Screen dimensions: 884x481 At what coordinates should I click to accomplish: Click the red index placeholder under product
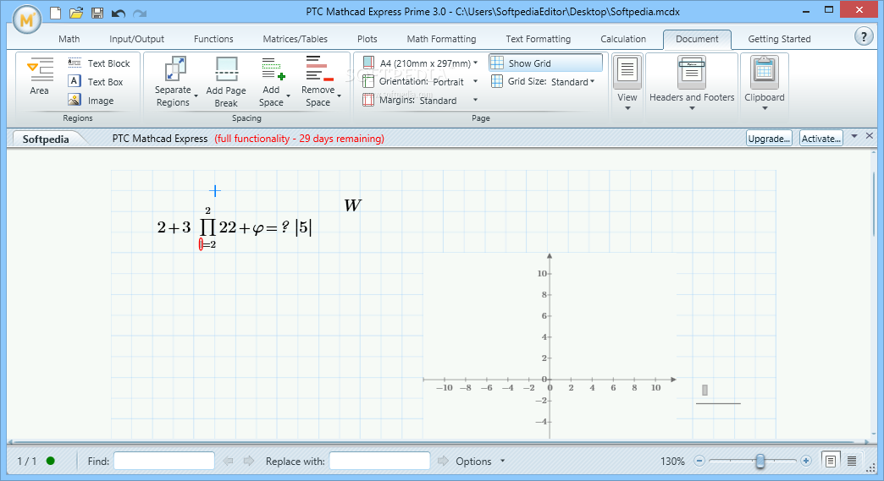[x=201, y=244]
